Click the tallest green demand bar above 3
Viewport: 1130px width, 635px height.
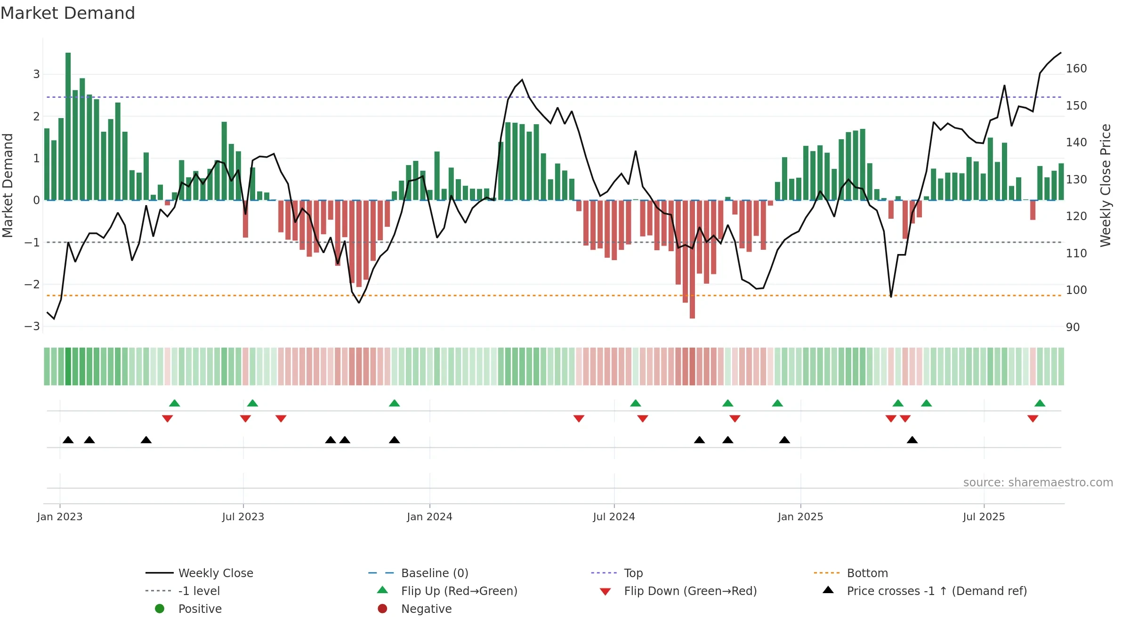[68, 126]
